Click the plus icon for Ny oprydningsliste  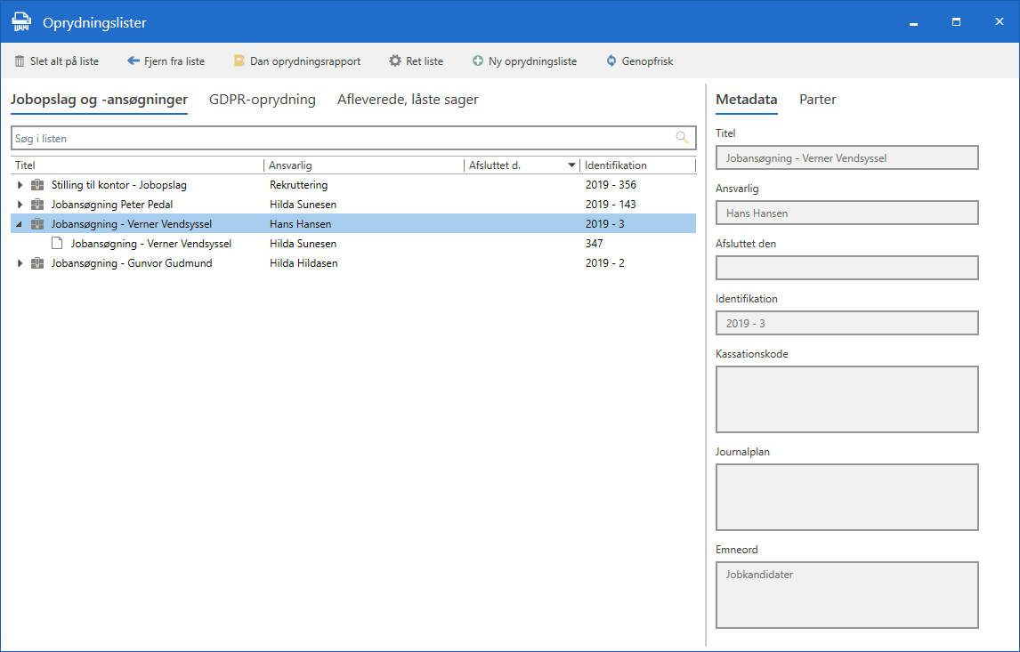pyautogui.click(x=478, y=61)
